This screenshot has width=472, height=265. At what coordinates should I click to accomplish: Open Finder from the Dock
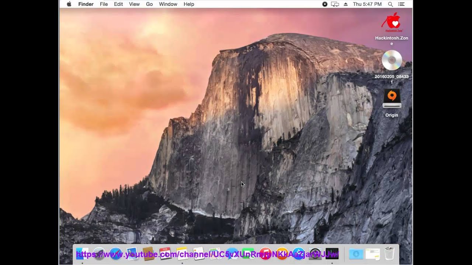pos(82,254)
